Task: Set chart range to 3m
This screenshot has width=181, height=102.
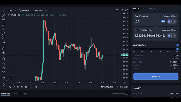Action: (x=18, y=87)
